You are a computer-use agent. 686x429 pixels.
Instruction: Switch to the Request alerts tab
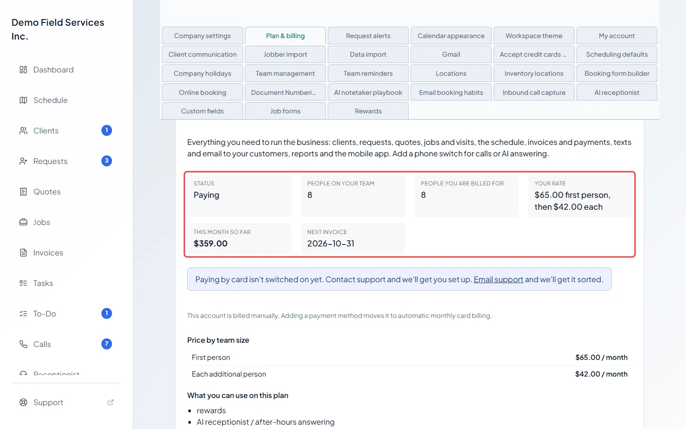click(x=368, y=36)
